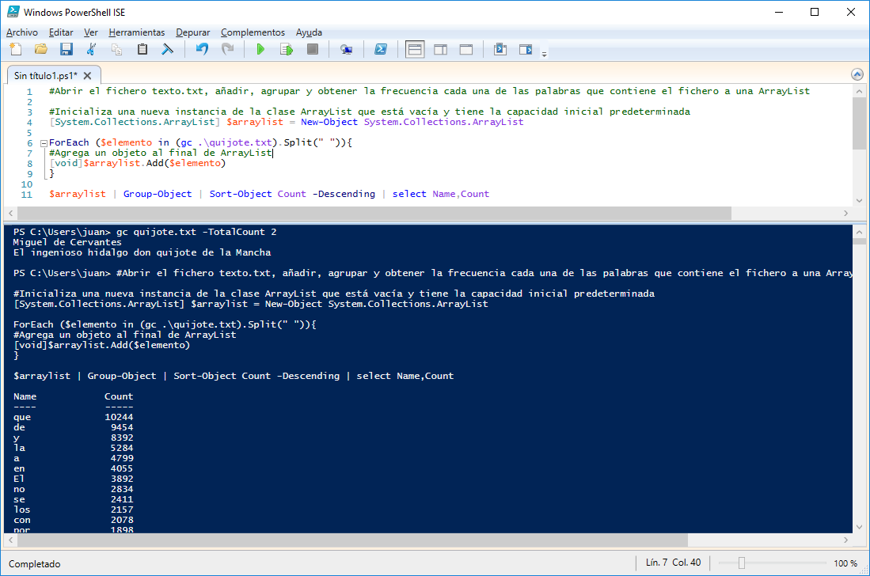Collapse the script pane with the chevron button

[x=857, y=74]
